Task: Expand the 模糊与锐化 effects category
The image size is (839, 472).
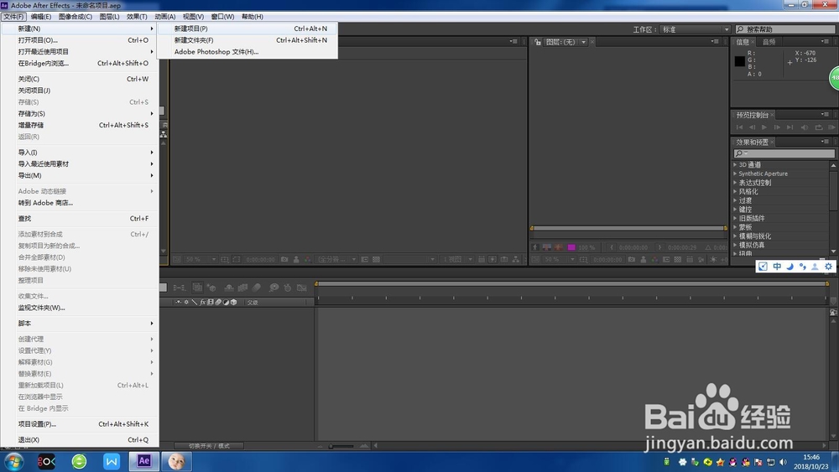Action: [x=735, y=236]
